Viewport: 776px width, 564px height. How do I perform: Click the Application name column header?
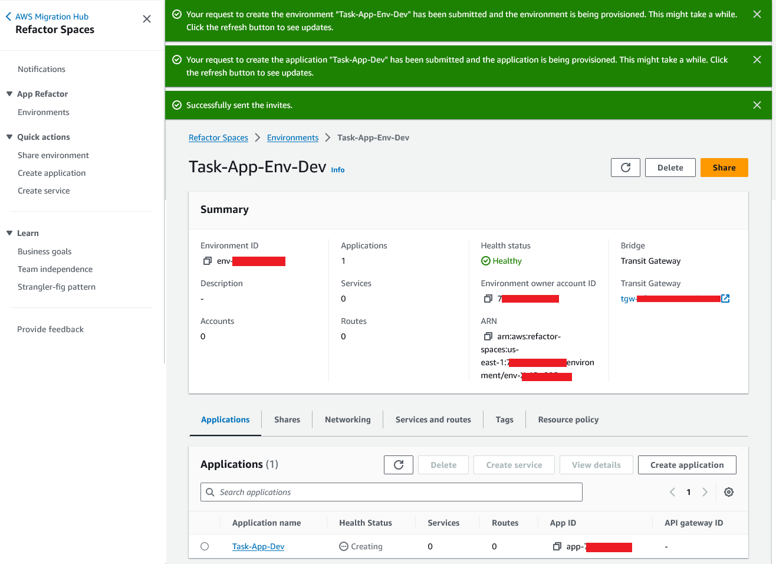267,523
